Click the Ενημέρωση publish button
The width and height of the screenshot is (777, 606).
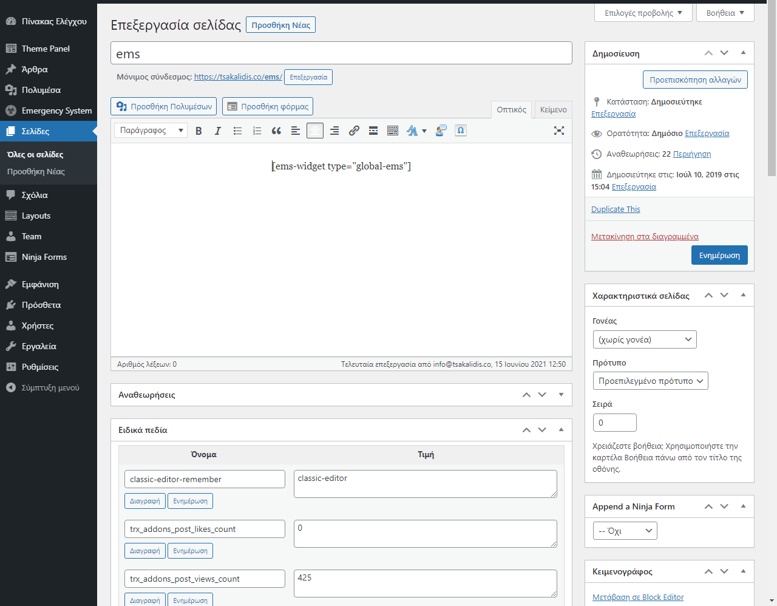click(x=719, y=255)
